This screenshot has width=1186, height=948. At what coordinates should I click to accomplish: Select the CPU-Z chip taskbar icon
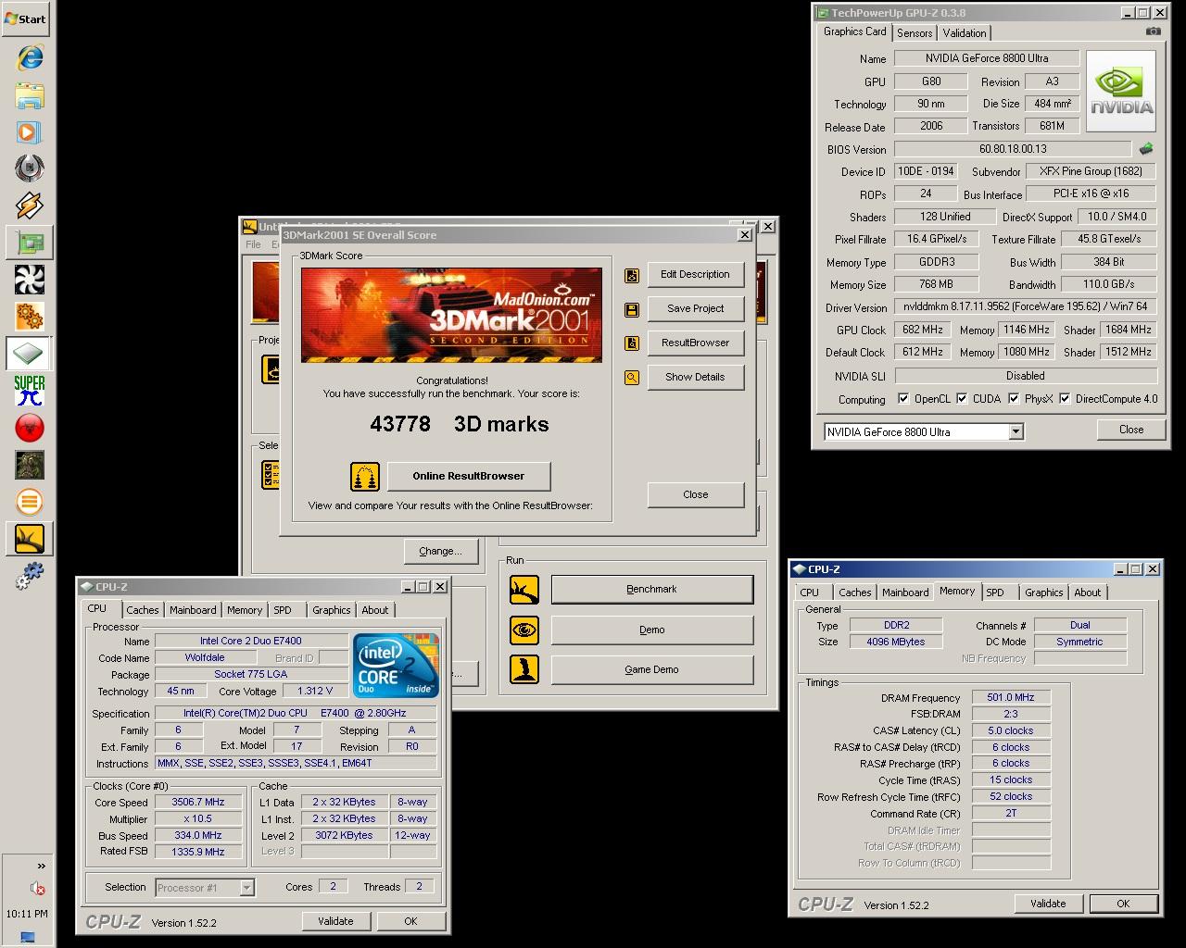click(x=29, y=354)
